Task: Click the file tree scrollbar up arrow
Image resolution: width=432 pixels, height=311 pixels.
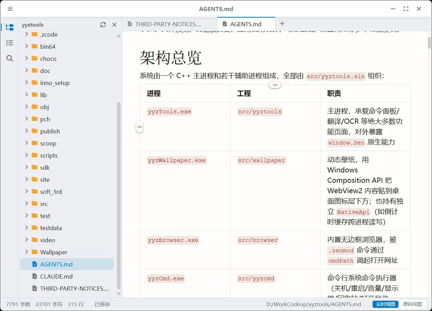Action: click(x=119, y=36)
